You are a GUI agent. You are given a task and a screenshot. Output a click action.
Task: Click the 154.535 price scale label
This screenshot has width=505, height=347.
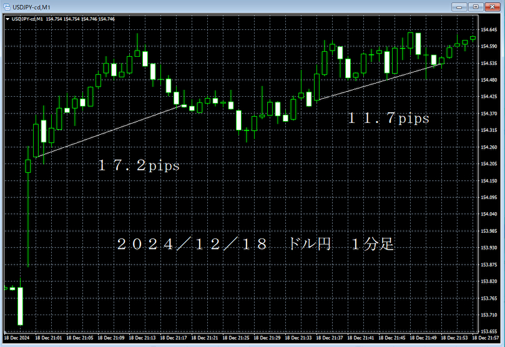click(489, 64)
